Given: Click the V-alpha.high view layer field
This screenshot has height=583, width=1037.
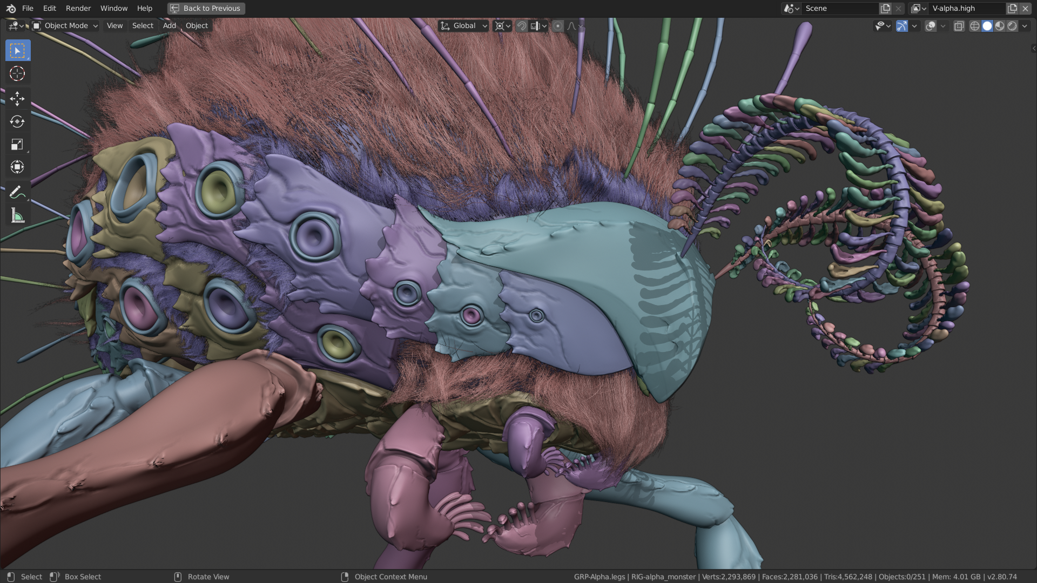Looking at the screenshot, I should (x=961, y=8).
